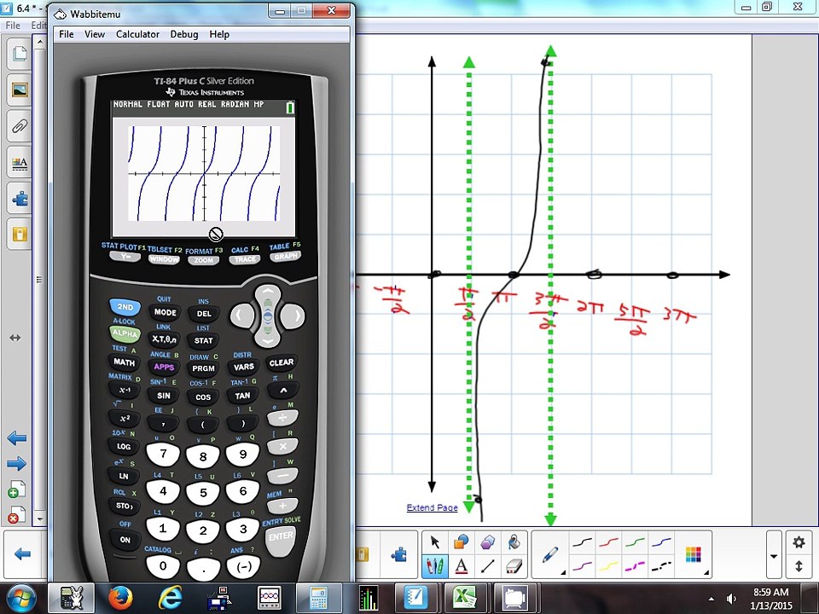This screenshot has height=614, width=819.
Task: Choose the Regular Polygons tool
Action: pos(487,542)
